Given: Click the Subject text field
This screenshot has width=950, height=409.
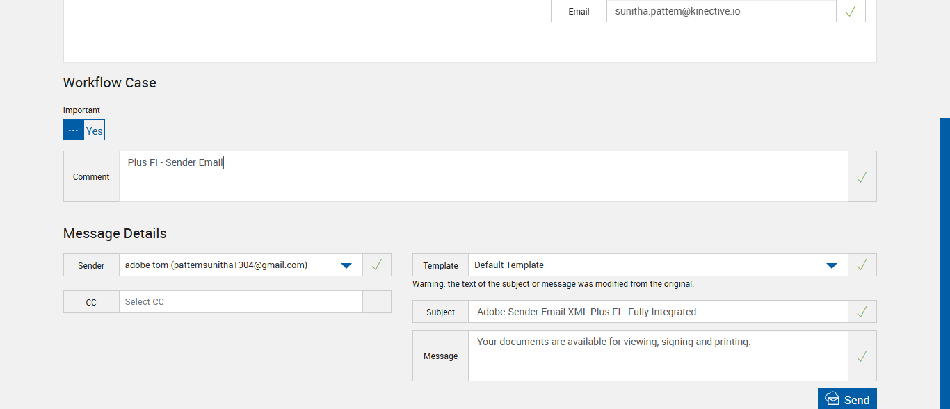Looking at the screenshot, I should (657, 312).
